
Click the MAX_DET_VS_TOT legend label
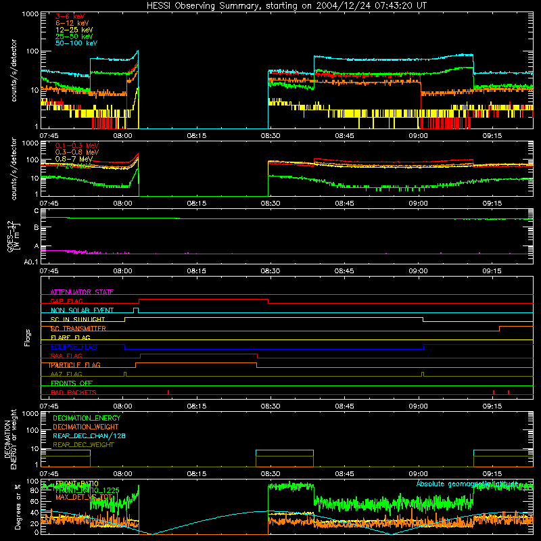click(84, 497)
